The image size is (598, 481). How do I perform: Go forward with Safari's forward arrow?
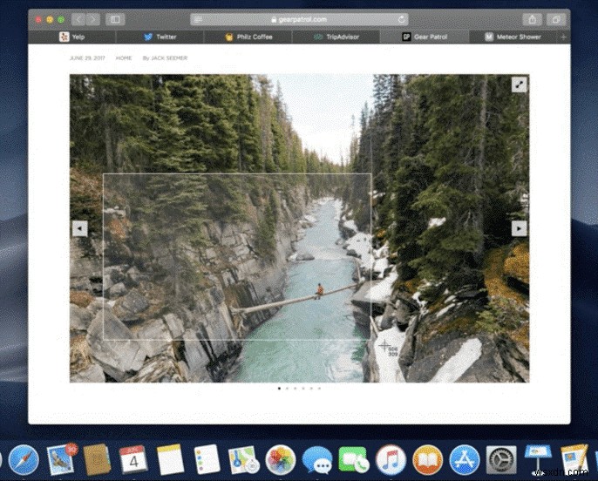pos(92,19)
